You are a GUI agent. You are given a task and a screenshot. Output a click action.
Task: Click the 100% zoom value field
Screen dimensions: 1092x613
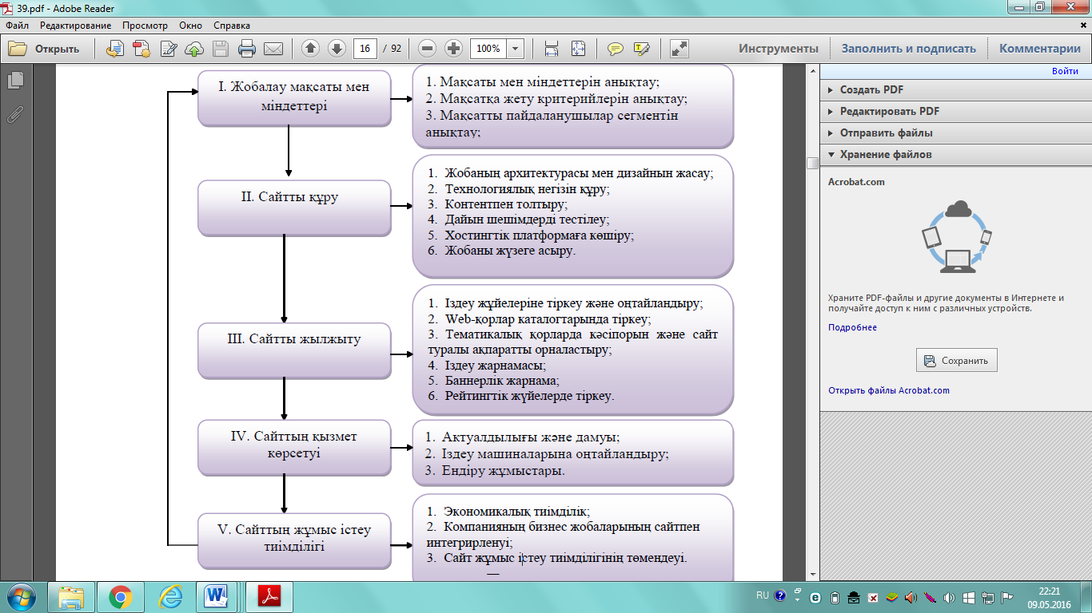coord(488,49)
